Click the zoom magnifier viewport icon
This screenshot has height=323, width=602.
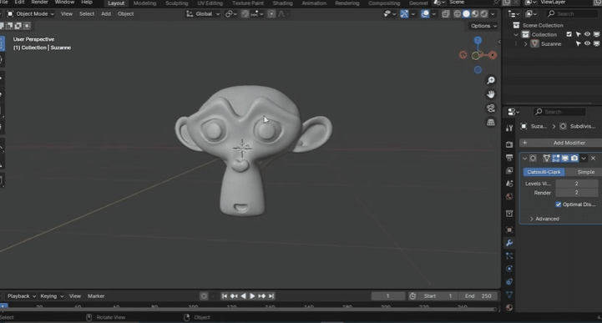pos(491,80)
